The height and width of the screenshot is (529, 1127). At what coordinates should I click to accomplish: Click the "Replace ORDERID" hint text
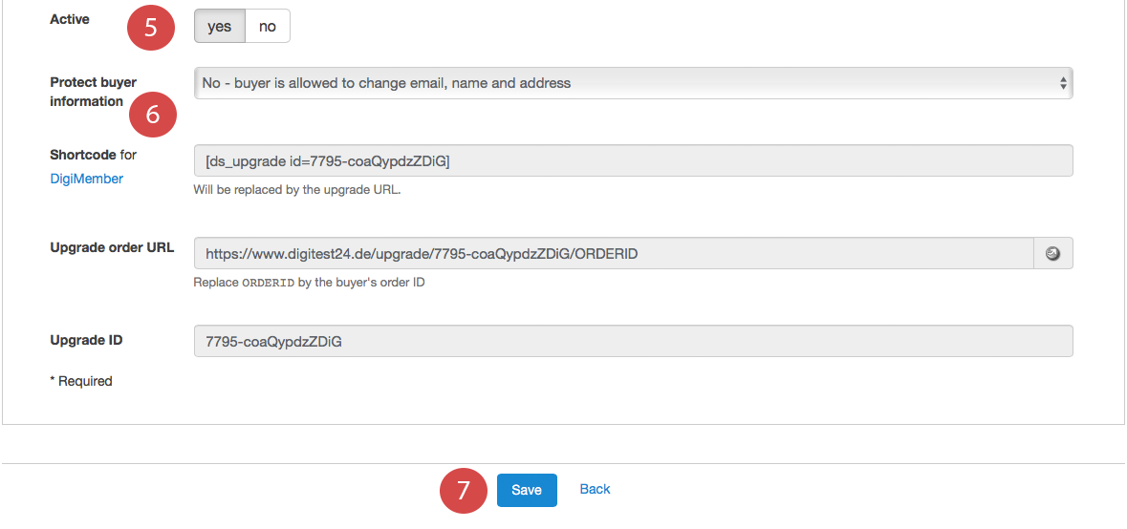309,283
